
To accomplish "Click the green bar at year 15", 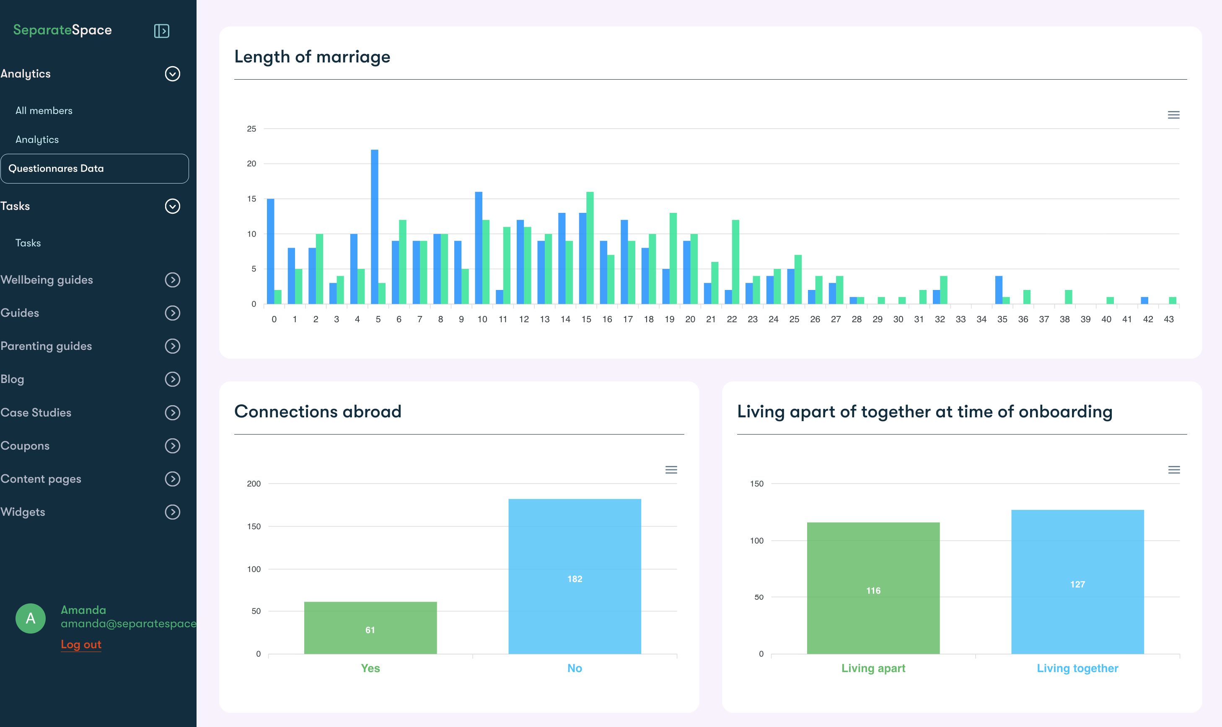I will point(590,248).
